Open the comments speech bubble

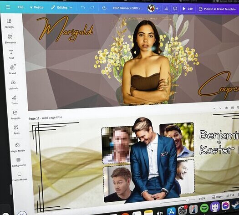tap(175, 9)
